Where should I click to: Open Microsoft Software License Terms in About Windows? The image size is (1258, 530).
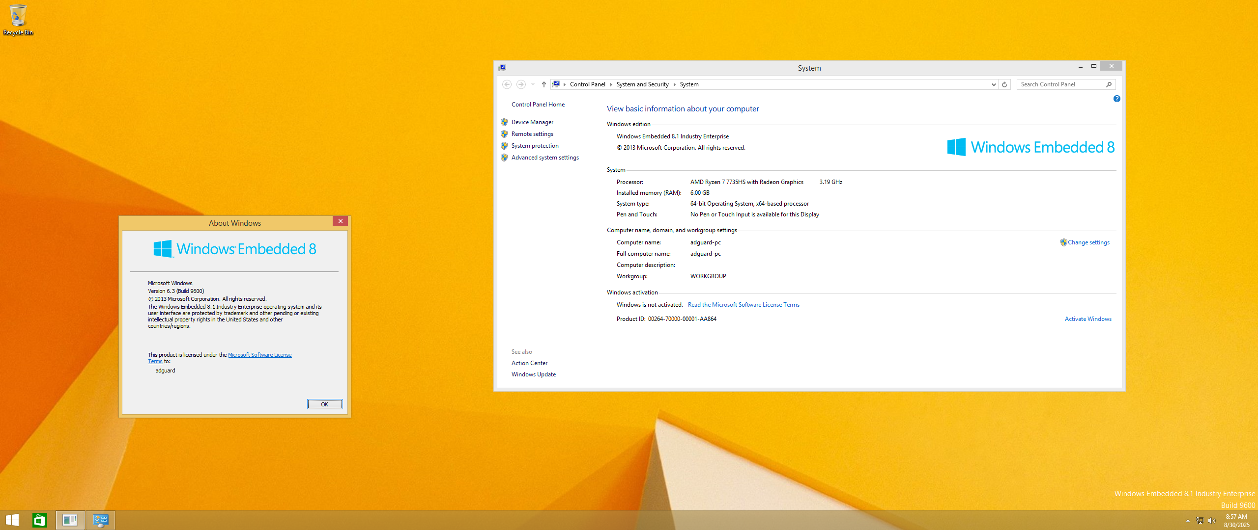coord(259,355)
